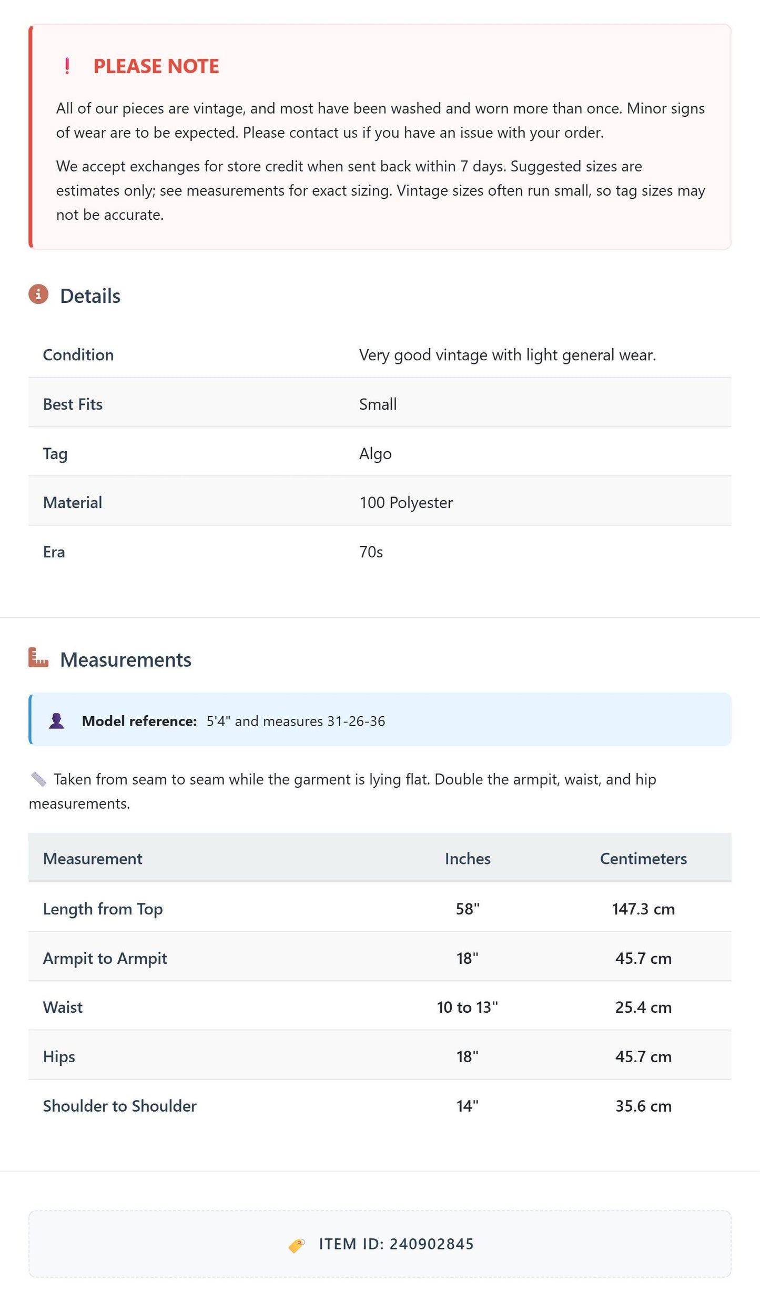Click the yellow price tag icon
The image size is (760, 1302).
click(x=297, y=1245)
